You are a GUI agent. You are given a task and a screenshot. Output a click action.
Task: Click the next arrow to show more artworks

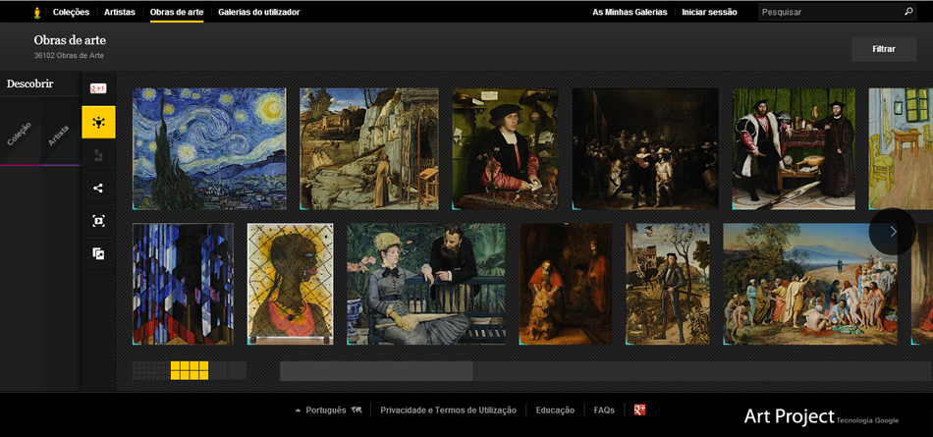coord(893,232)
